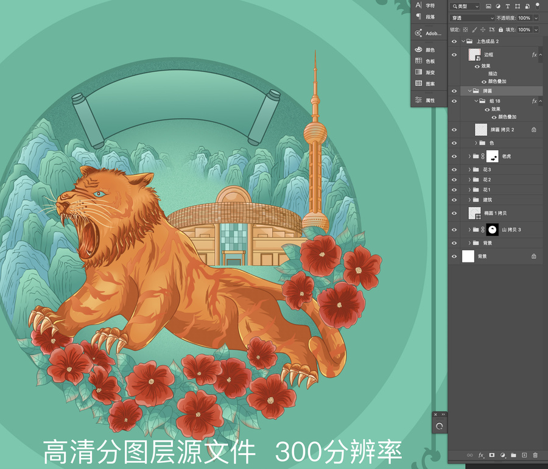
Task: Open the 类型 layer filter dropdown
Action: tap(465, 6)
